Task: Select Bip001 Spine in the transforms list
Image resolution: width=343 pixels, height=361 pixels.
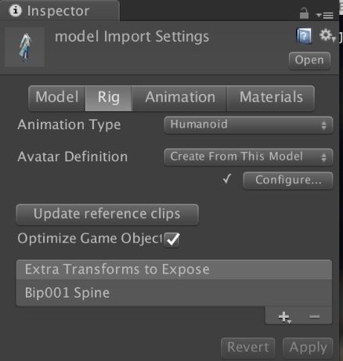Action: click(174, 293)
